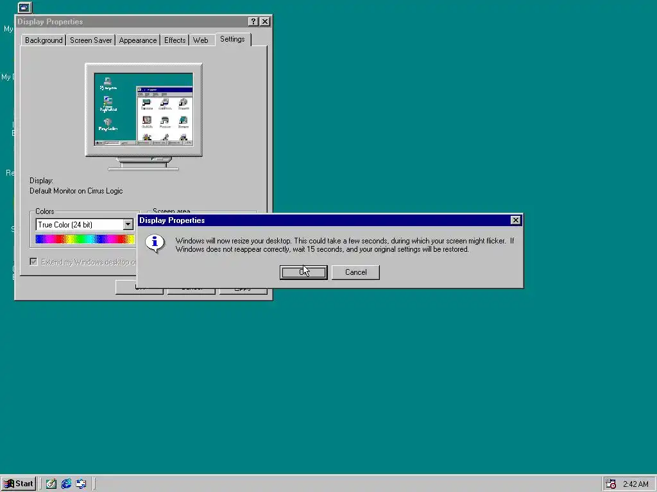657x492 pixels.
Task: Click the True Color (24 bit) combo box
Action: coord(85,225)
